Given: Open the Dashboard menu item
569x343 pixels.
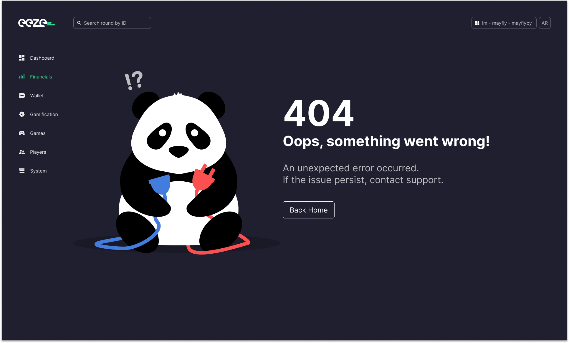Looking at the screenshot, I should (37, 58).
